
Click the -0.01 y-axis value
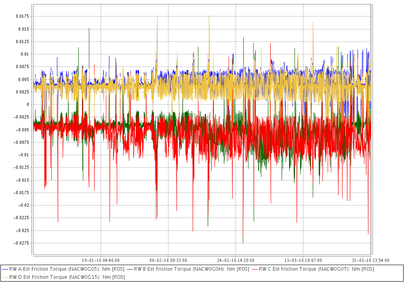click(x=24, y=155)
